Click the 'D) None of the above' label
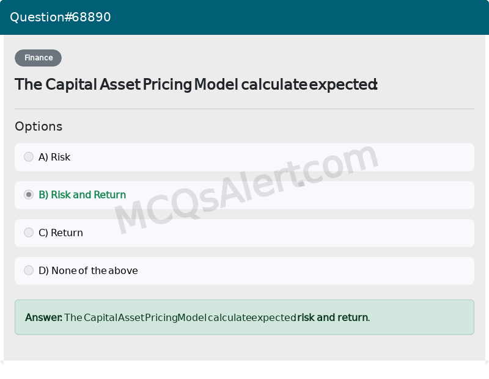The height and width of the screenshot is (379, 489). (x=88, y=270)
